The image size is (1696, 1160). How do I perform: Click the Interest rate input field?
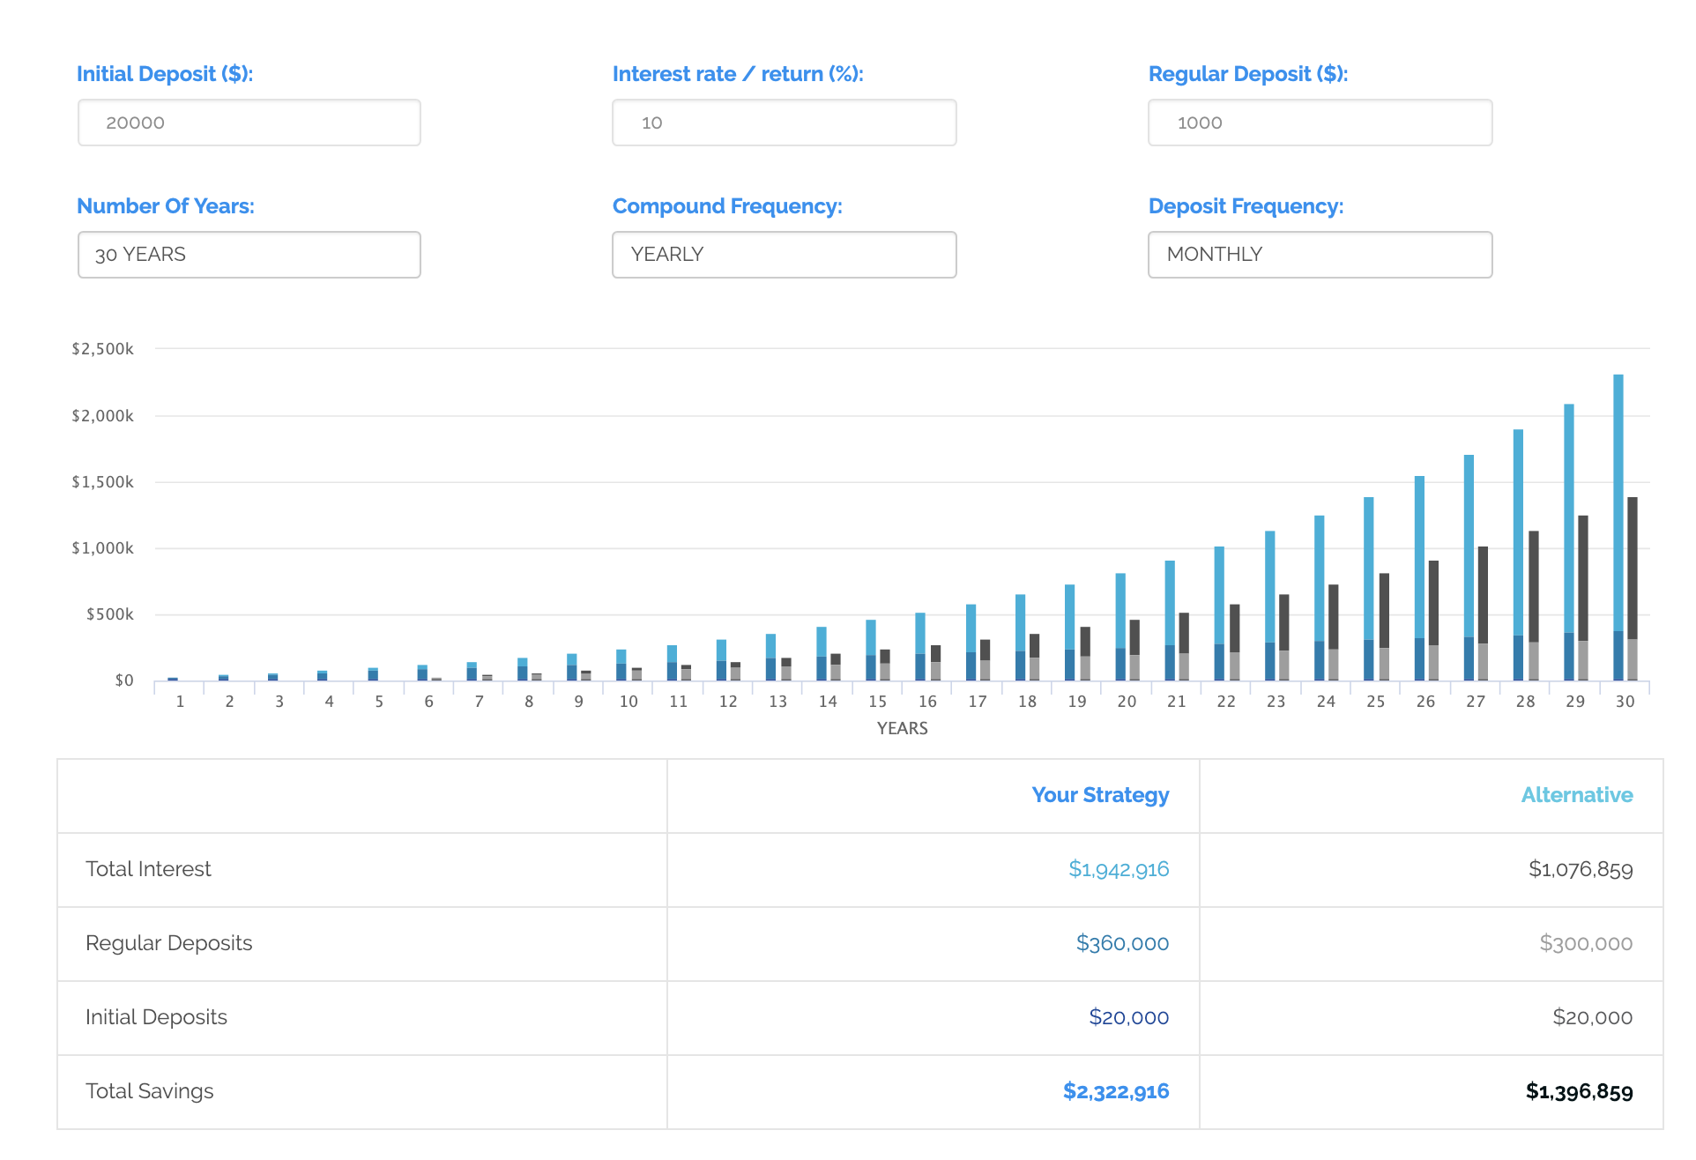pyautogui.click(x=784, y=123)
